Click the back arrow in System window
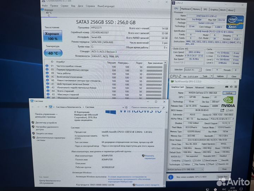The width and height of the screenshot is (254, 191). (33, 107)
